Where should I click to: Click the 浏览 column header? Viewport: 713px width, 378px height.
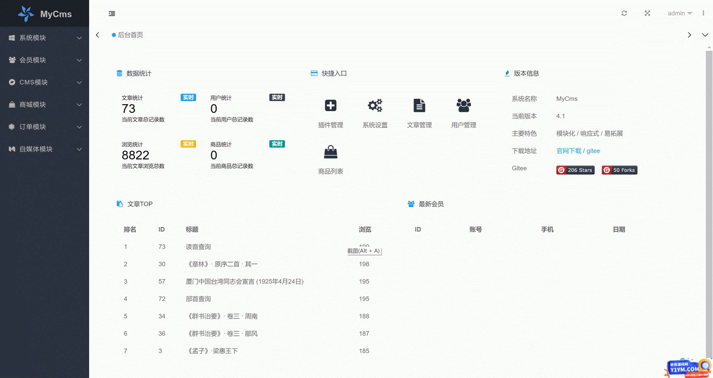tap(365, 229)
